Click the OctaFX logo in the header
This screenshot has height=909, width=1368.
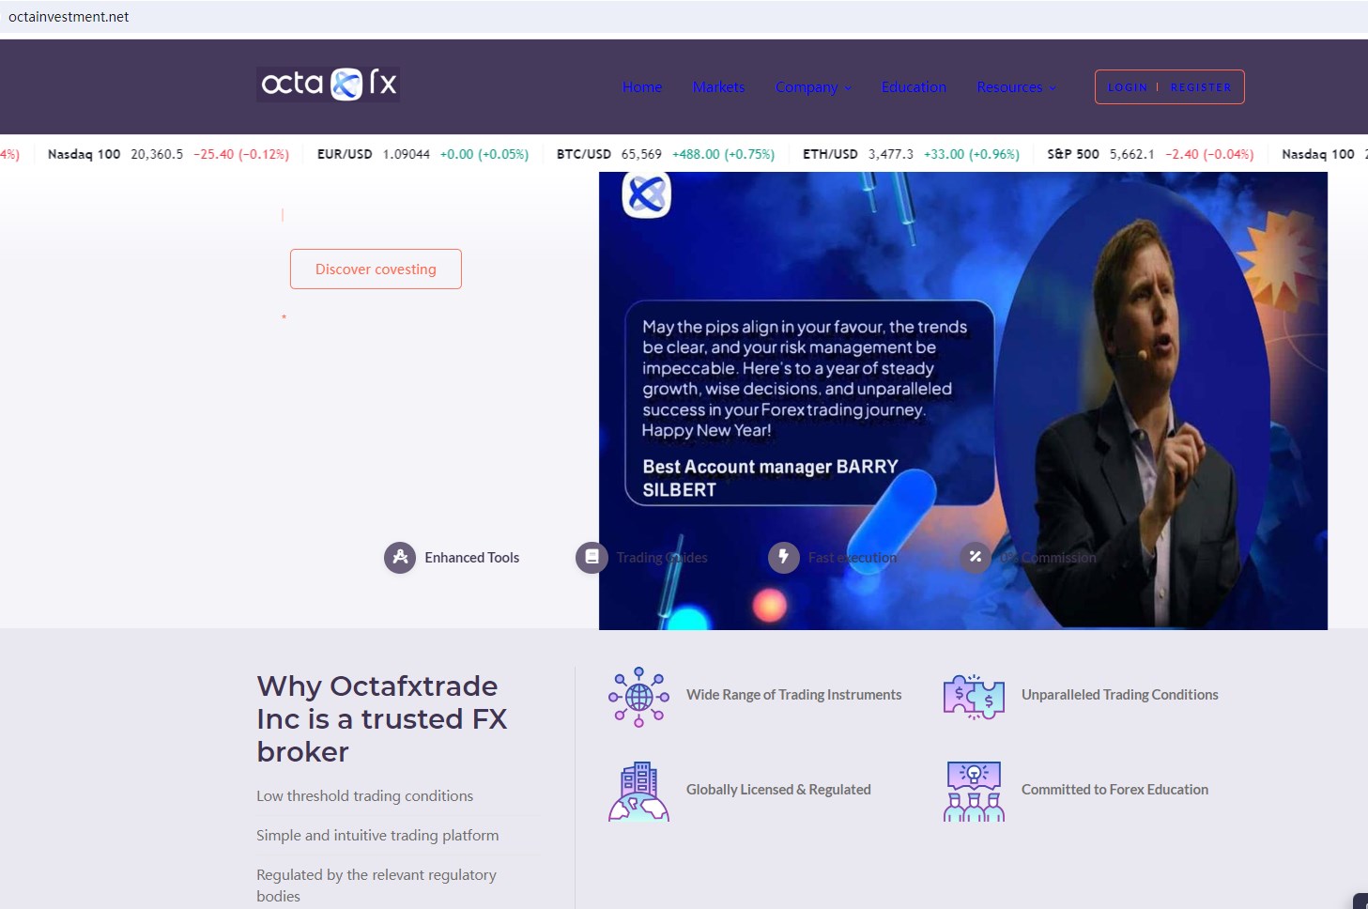click(x=329, y=84)
